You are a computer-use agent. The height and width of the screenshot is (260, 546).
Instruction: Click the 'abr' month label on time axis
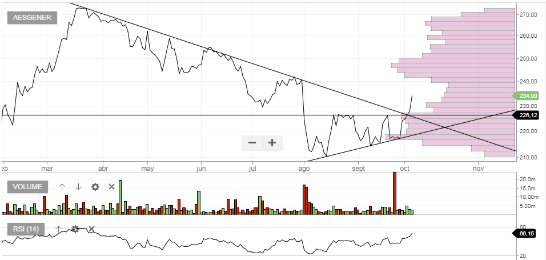pos(103,169)
